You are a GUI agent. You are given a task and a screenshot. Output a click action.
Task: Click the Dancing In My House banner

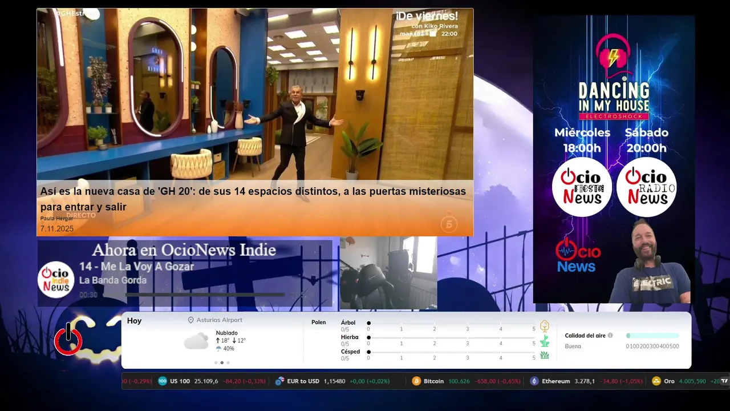614,159
